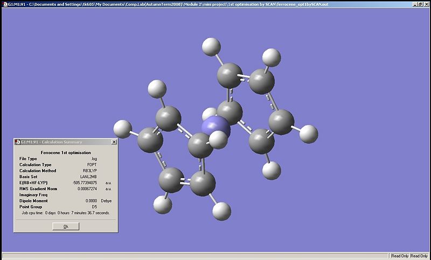Click the main window title bar file path
The width and height of the screenshot is (431, 260).
click(178, 4)
